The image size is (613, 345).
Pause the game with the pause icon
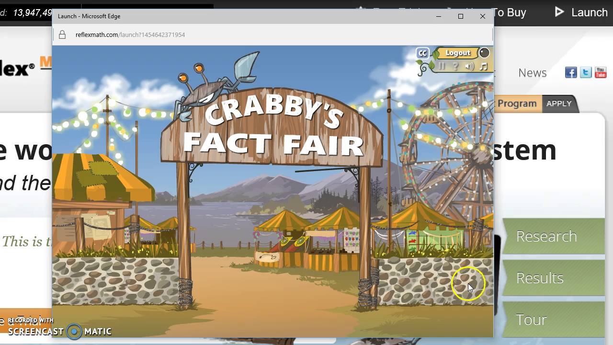click(442, 66)
